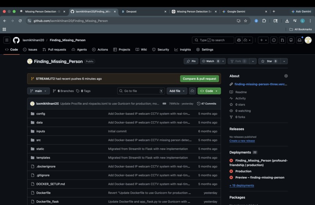
Task: Open the create new plus dropdown
Action: pyautogui.click(x=263, y=40)
